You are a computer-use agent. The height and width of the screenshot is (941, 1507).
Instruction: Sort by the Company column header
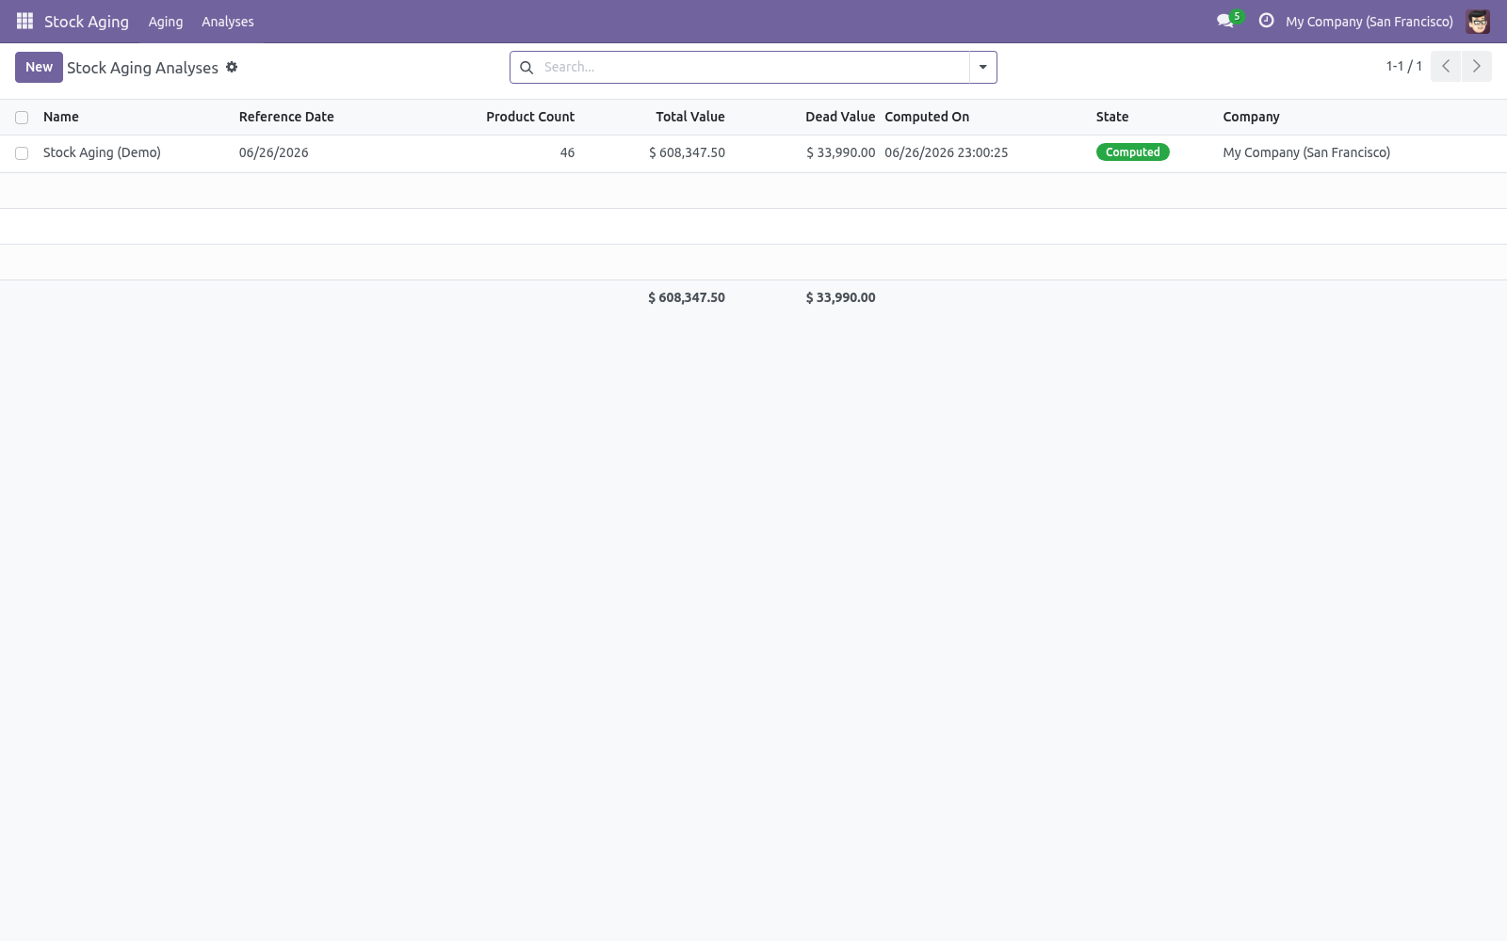[x=1251, y=117]
